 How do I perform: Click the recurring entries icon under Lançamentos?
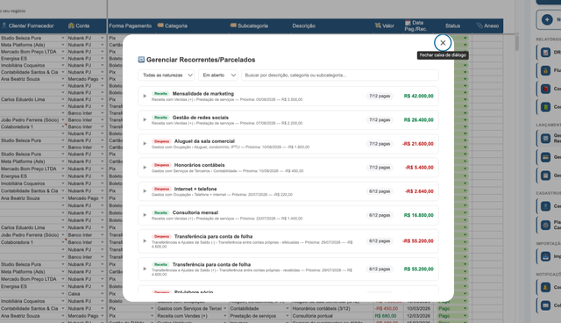pos(545,138)
